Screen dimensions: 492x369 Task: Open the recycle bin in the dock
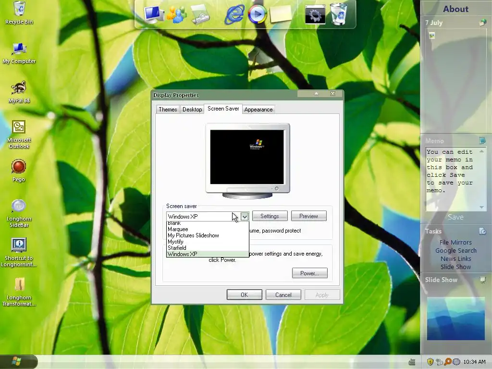coord(339,14)
